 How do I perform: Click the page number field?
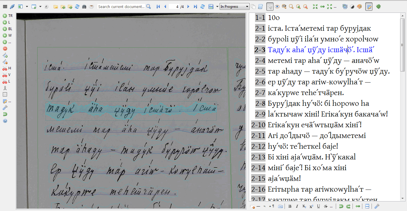coord(174,7)
